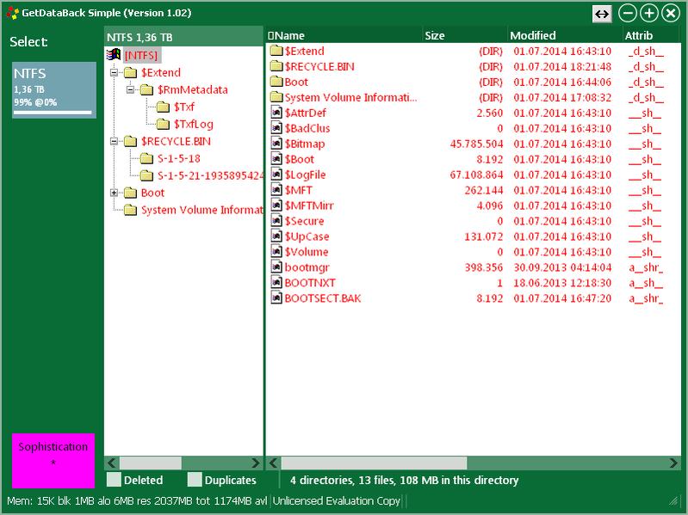Screen dimensions: 688x515
Task: Click the $TxfLog folder icon in tree
Action: click(163, 124)
